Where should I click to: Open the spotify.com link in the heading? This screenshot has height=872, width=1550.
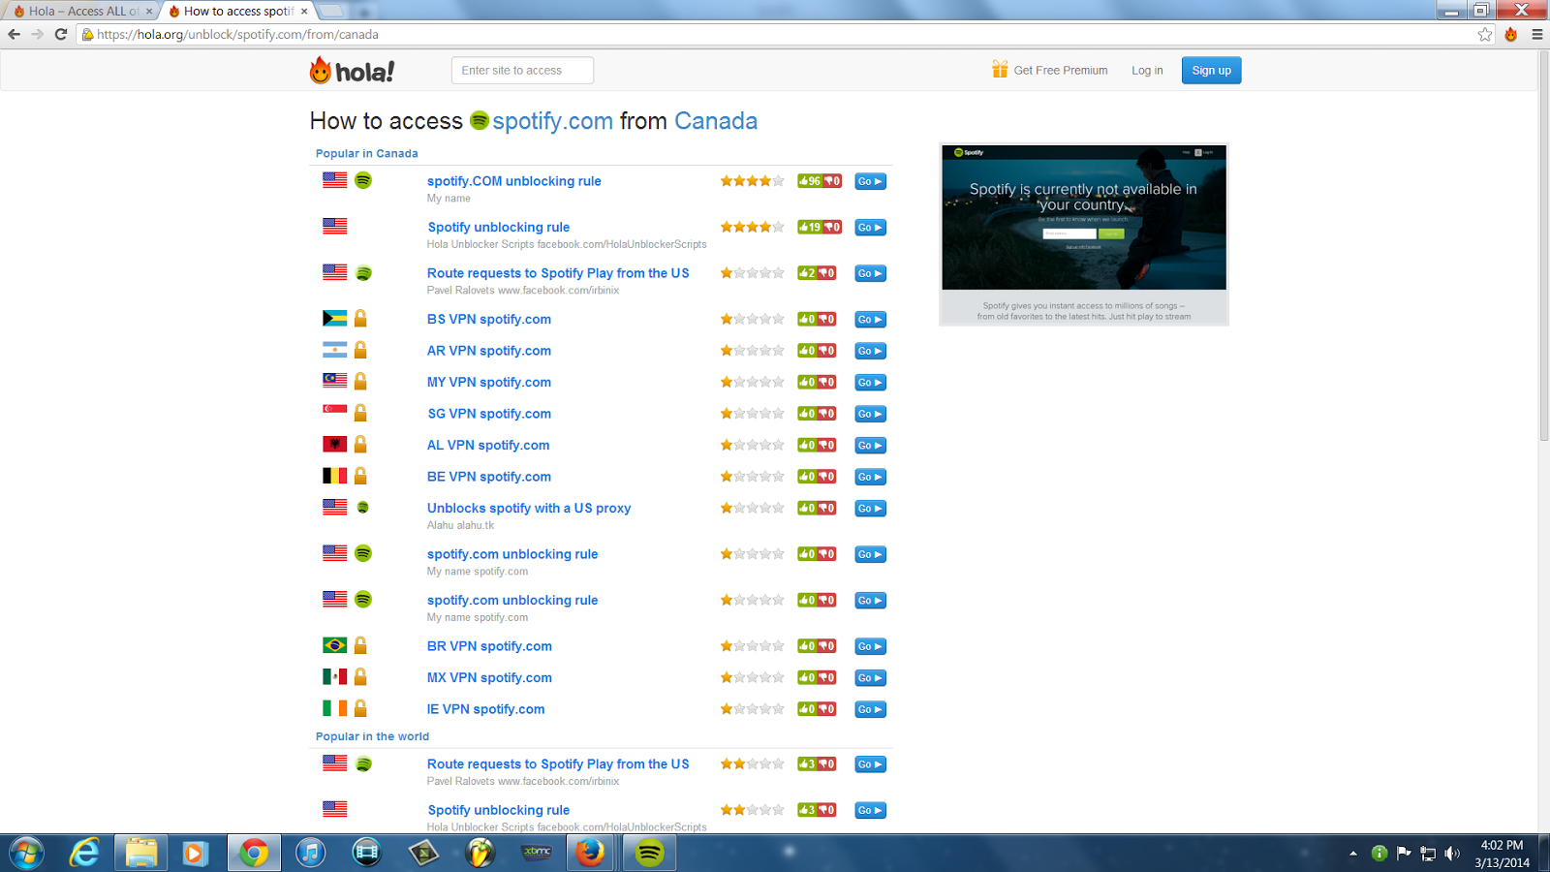coord(552,121)
